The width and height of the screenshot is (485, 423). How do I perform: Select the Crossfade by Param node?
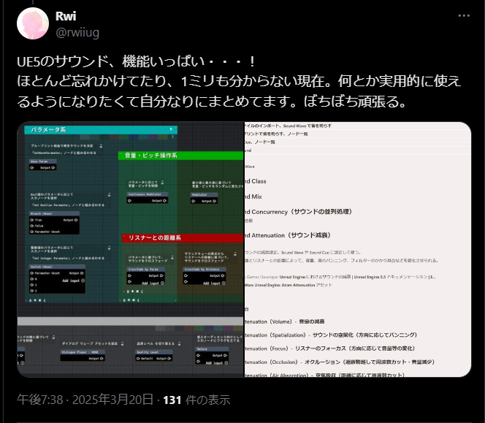point(145,276)
